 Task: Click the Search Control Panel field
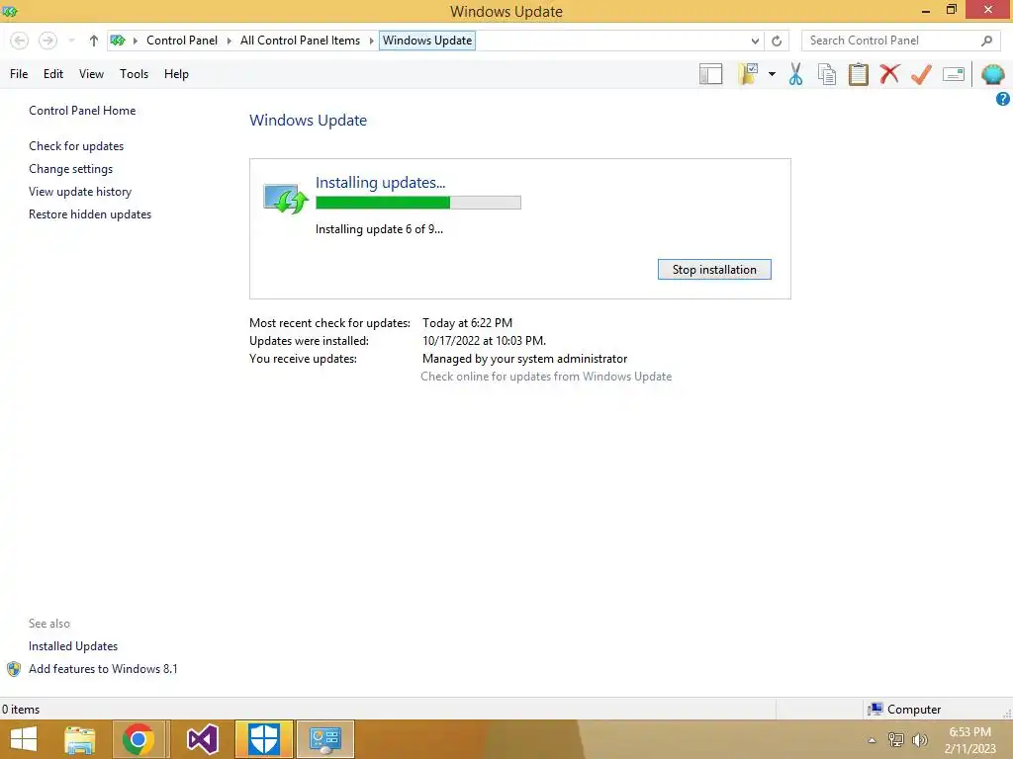(900, 41)
